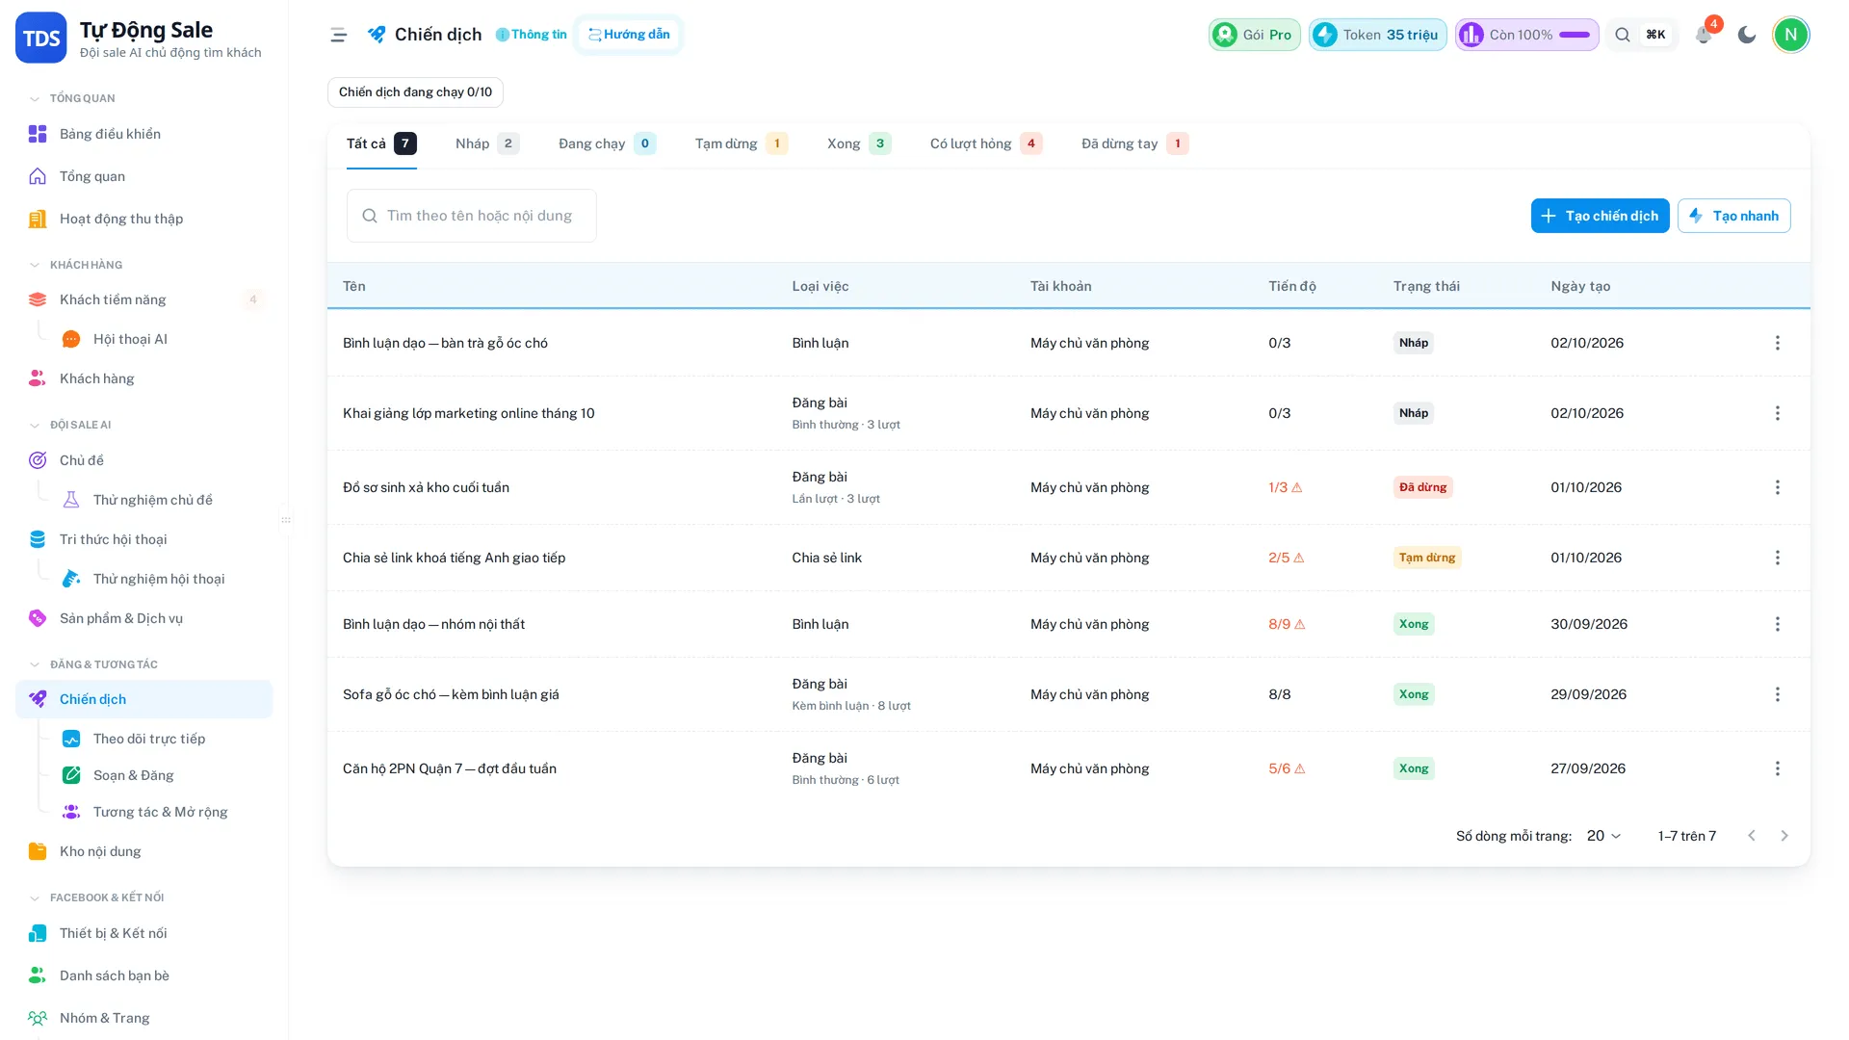Click the Tạo nhanh button
The width and height of the screenshot is (1849, 1040).
[x=1733, y=216]
